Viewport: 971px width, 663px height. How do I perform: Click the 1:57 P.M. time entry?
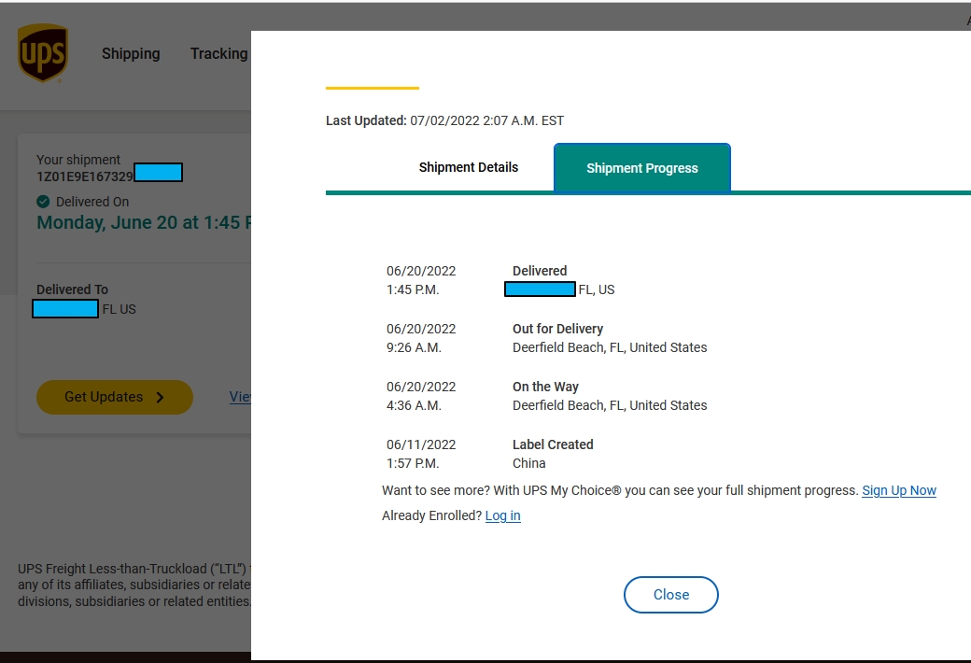click(413, 463)
